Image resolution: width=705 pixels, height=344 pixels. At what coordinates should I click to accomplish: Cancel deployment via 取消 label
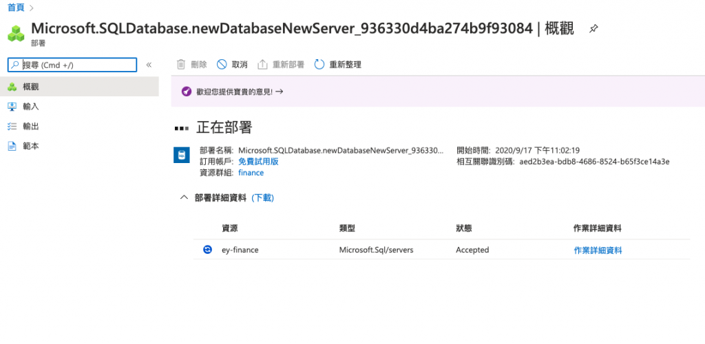tap(240, 65)
